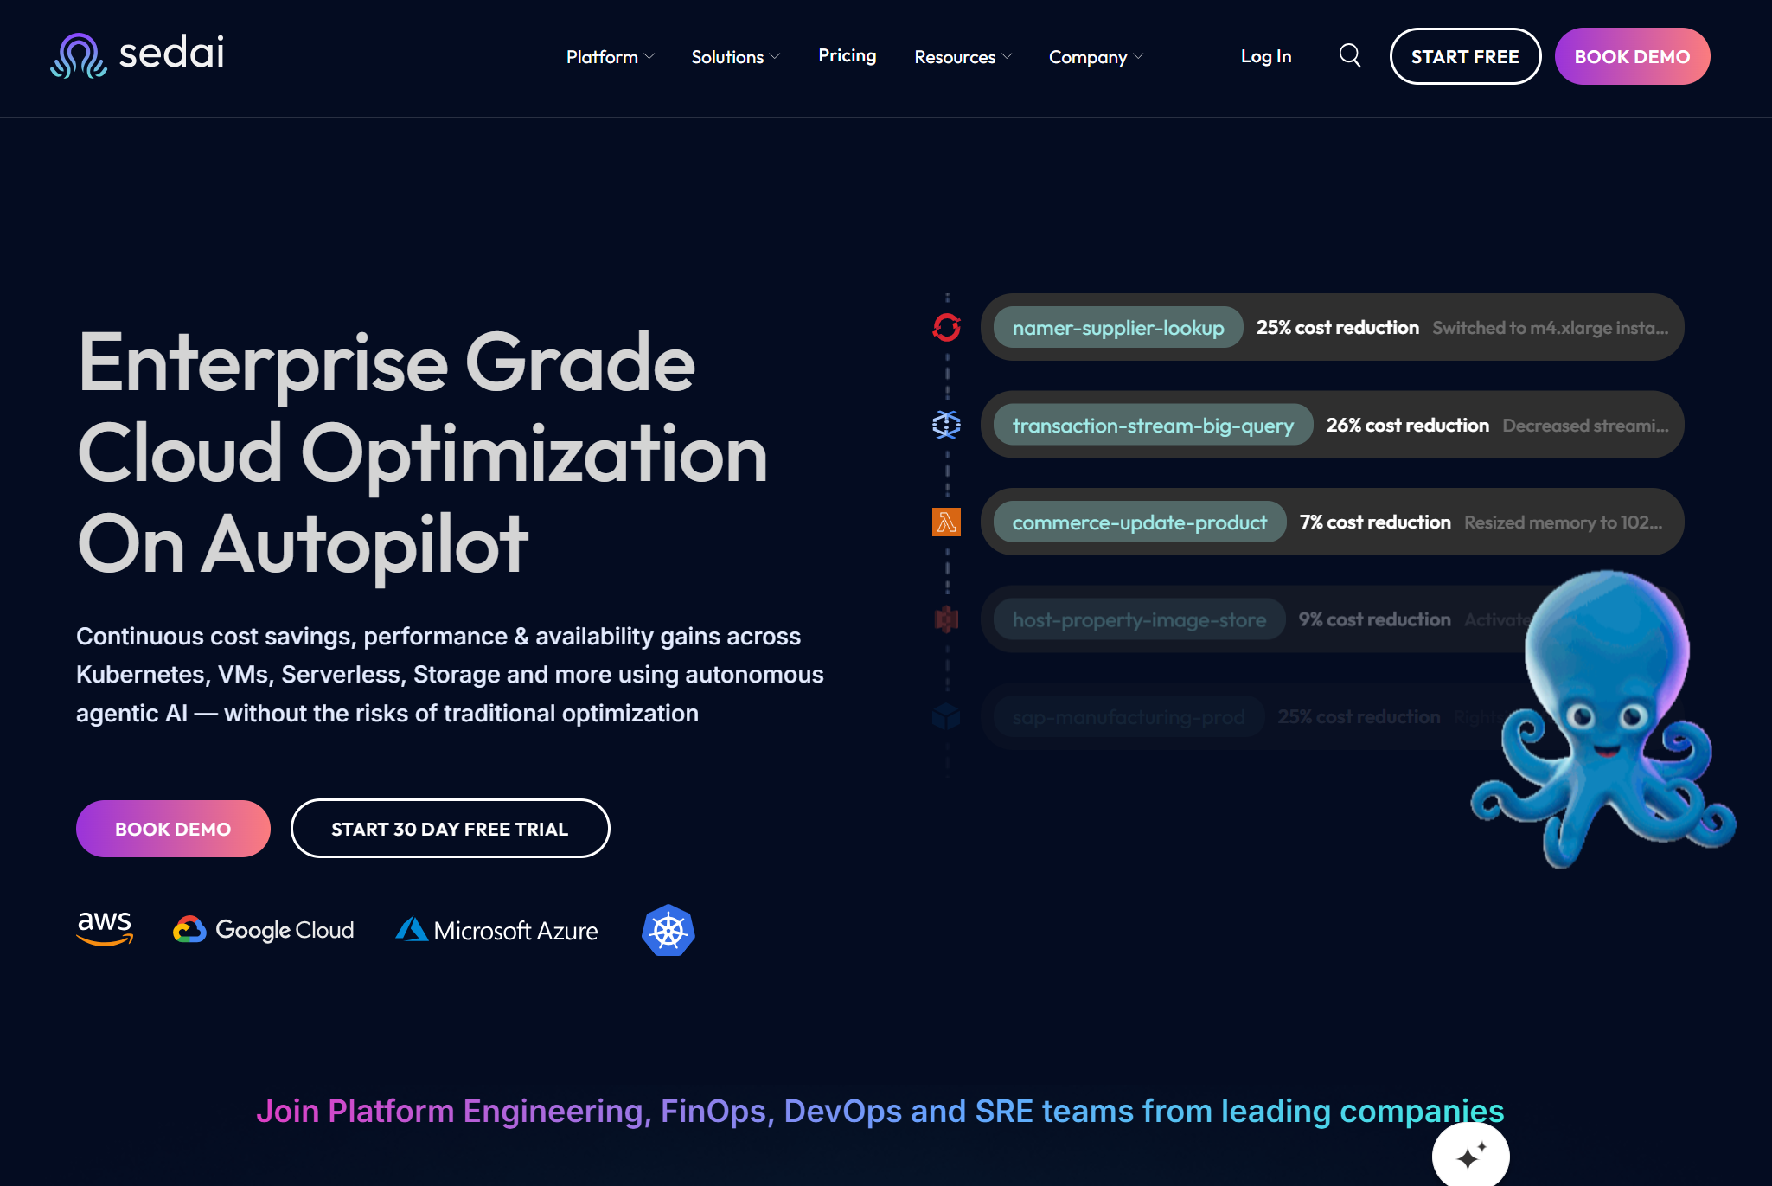This screenshot has height=1186, width=1772.
Task: Click the Google Cloud logo
Action: tap(264, 930)
